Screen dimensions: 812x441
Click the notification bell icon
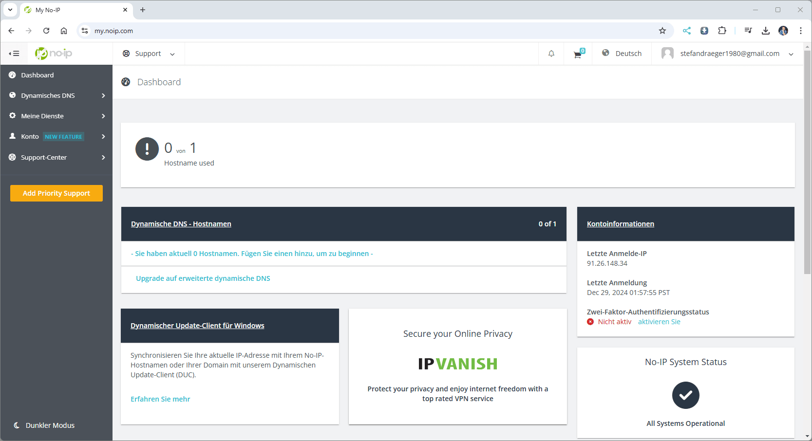[x=551, y=54]
